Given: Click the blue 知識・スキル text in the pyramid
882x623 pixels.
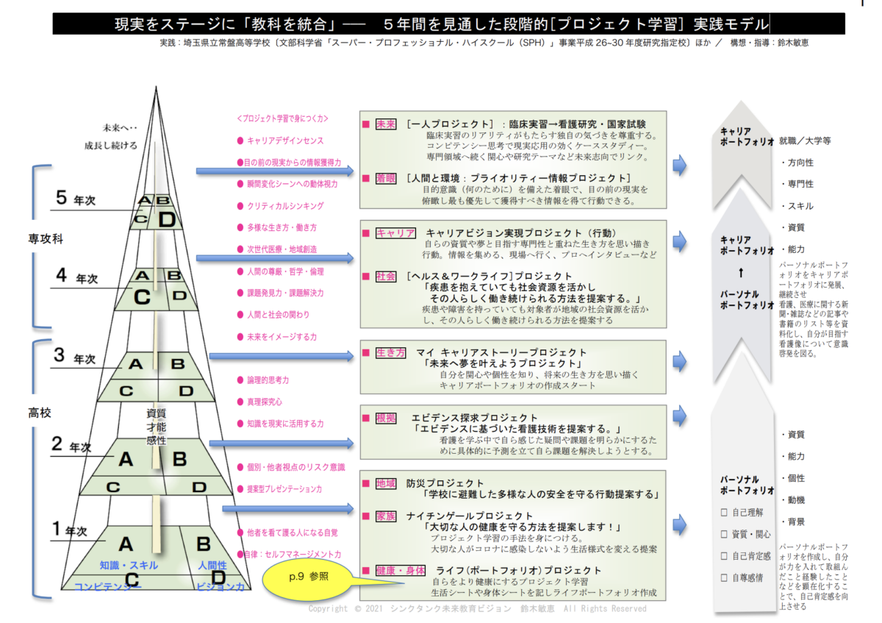Looking at the screenshot, I should [x=128, y=565].
